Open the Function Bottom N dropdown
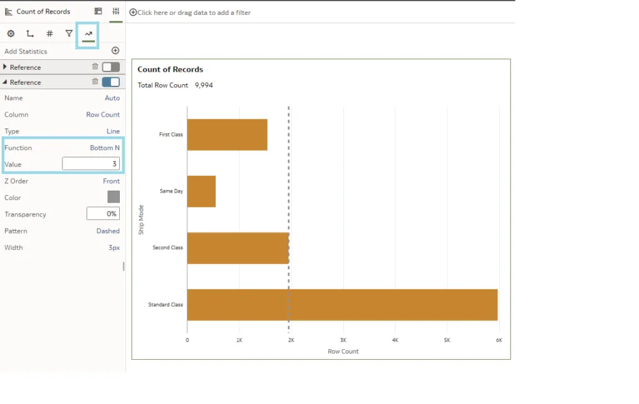This screenshot has height=404, width=639. [104, 148]
